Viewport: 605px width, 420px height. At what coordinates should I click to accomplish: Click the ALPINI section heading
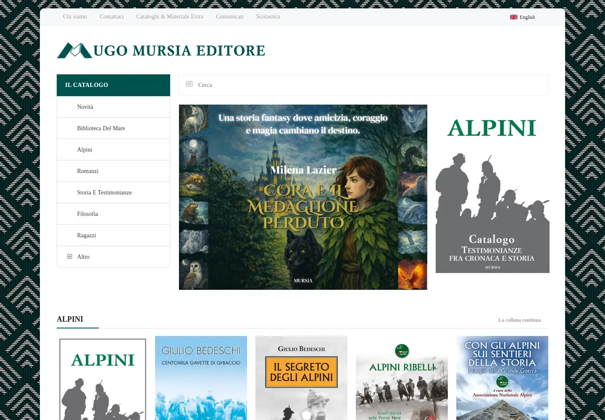70,319
